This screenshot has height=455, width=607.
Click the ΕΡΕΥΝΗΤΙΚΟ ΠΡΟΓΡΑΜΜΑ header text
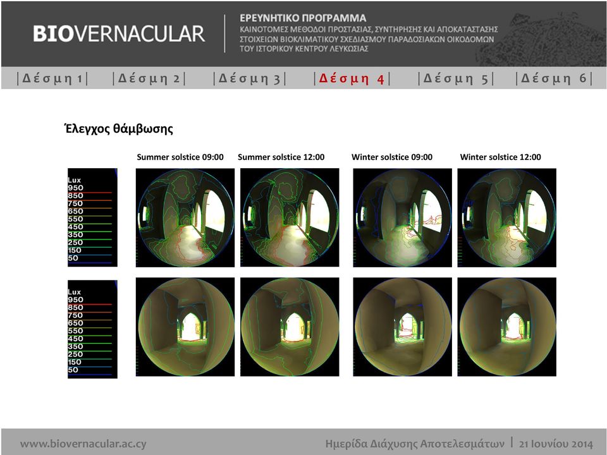[303, 18]
